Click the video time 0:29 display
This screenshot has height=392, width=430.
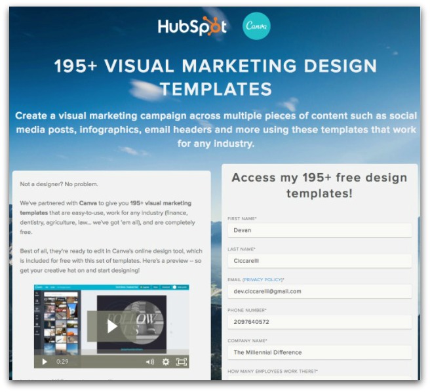pyautogui.click(x=62, y=362)
